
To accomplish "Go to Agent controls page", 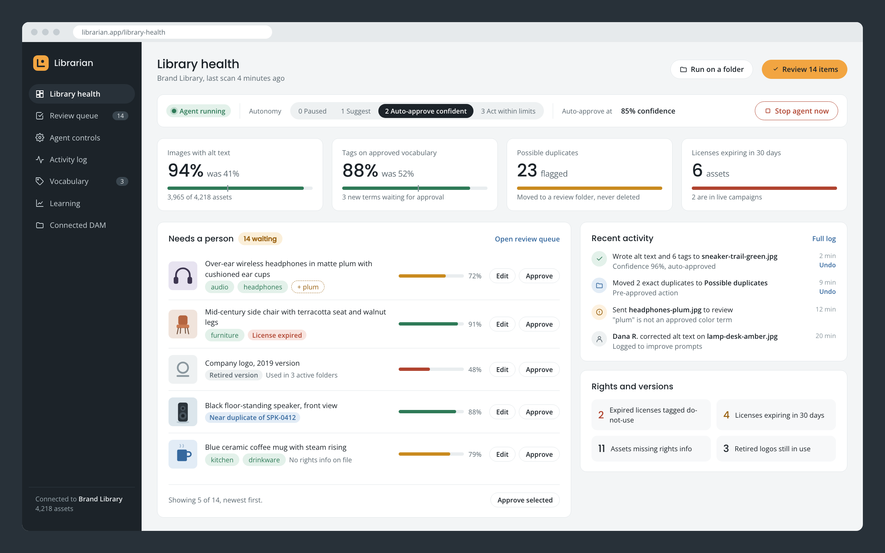I will click(82, 138).
